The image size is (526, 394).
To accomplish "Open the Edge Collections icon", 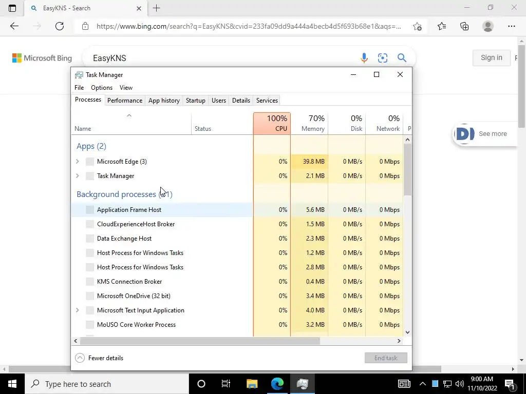I will 464,26.
